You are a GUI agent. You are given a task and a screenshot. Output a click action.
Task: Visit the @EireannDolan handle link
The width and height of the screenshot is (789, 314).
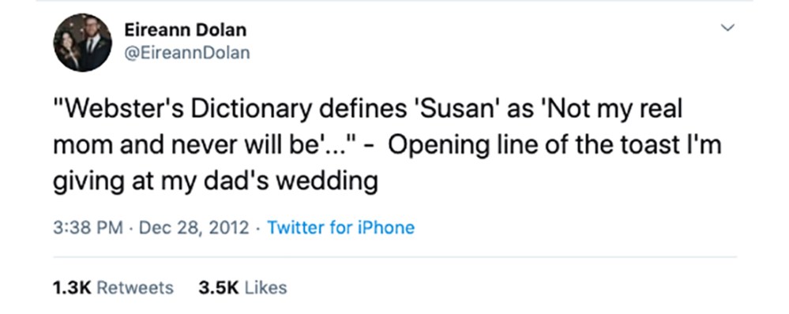click(186, 53)
